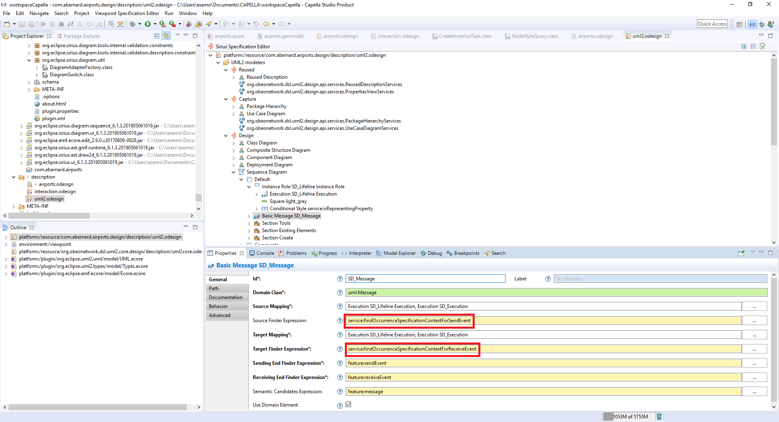Expand the Section Tools node
The width and height of the screenshot is (779, 422).
coord(249,223)
